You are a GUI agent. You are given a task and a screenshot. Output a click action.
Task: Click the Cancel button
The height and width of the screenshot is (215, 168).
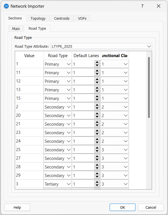pos(151,207)
